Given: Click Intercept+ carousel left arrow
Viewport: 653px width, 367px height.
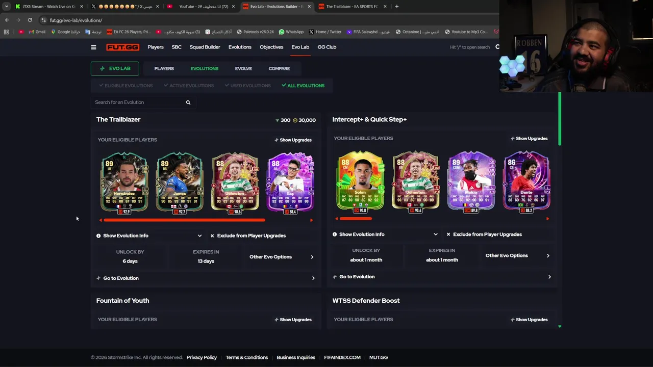Looking at the screenshot, I should coord(337,219).
